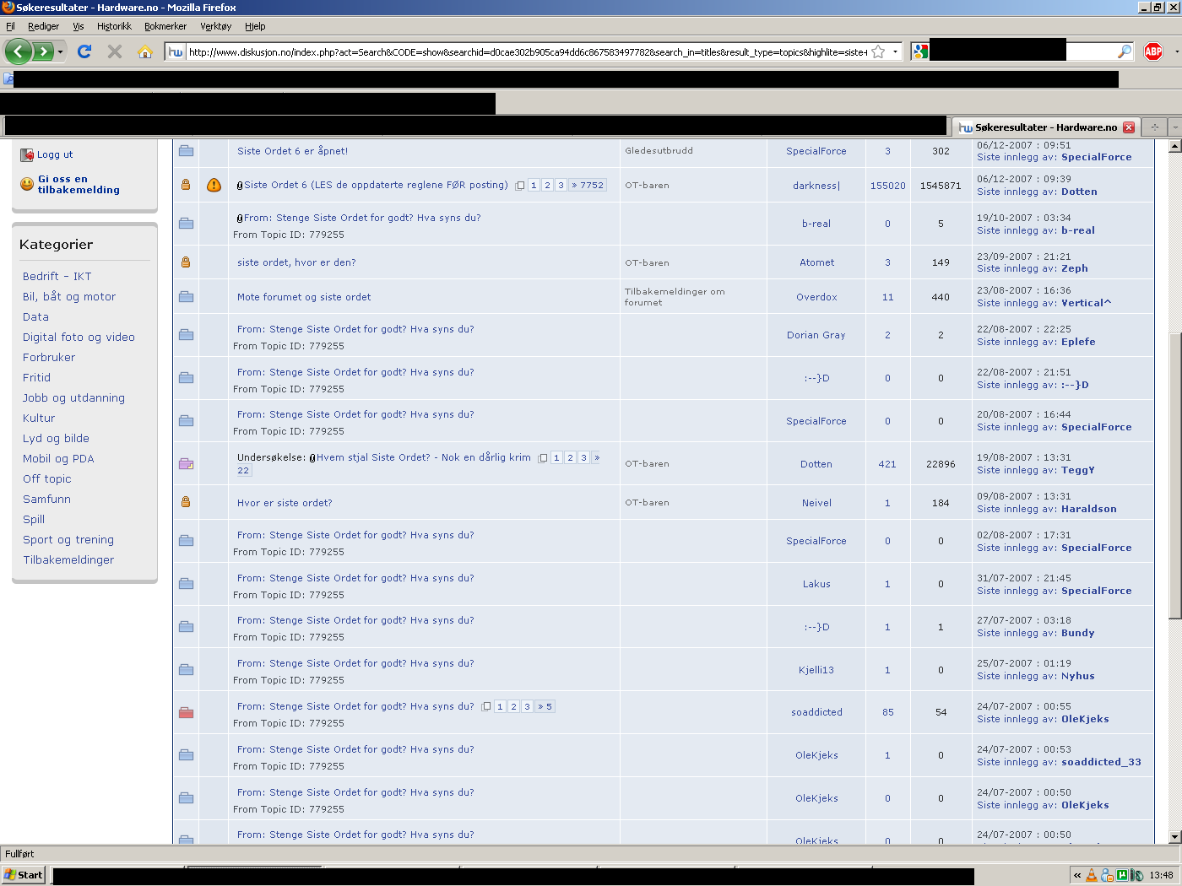Click folder icon on Siste Ordet 6 er åpnet row
The image size is (1182, 886).
pyautogui.click(x=187, y=151)
